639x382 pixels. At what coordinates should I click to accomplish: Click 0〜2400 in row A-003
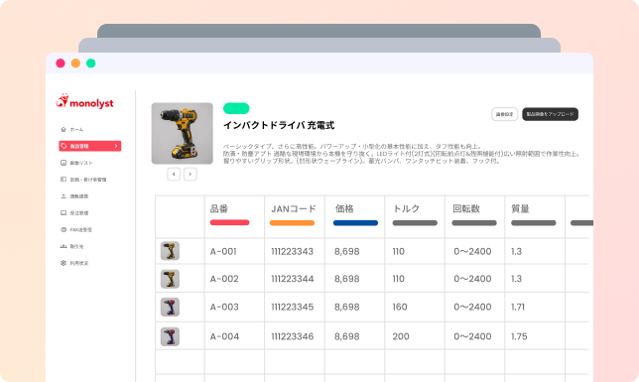coord(472,307)
